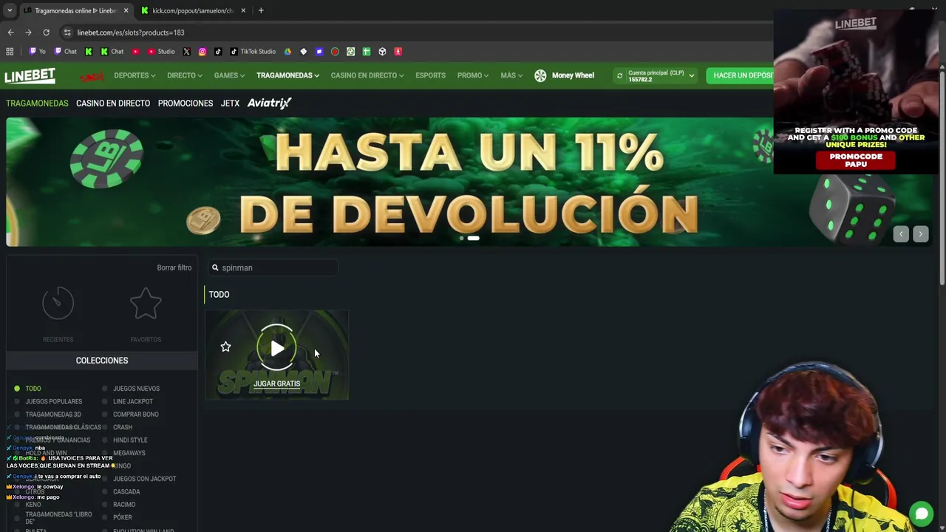Open the Favoritos star icon
The width and height of the screenshot is (946, 532).
coord(146,303)
